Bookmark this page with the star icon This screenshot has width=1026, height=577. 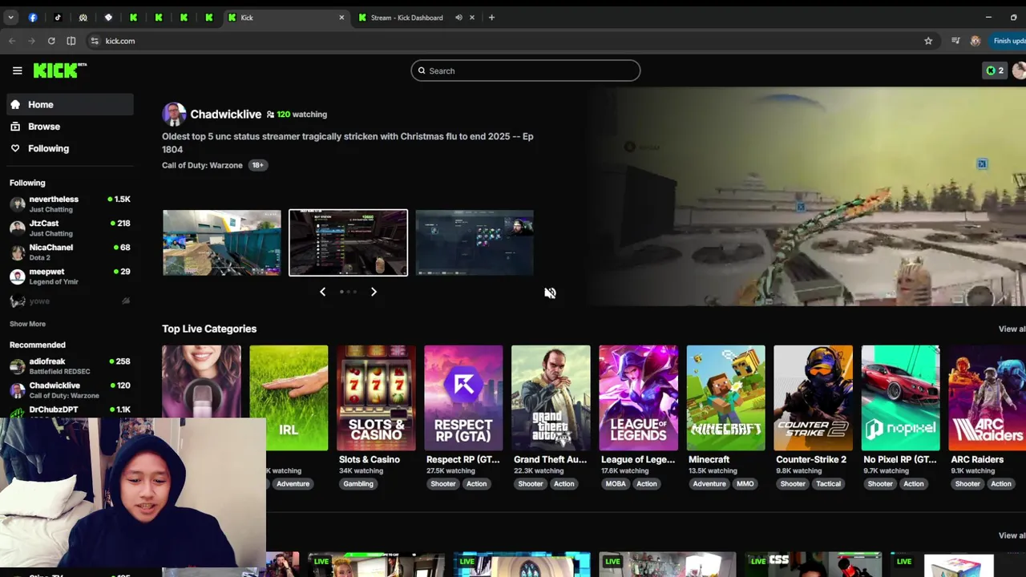[x=928, y=41]
